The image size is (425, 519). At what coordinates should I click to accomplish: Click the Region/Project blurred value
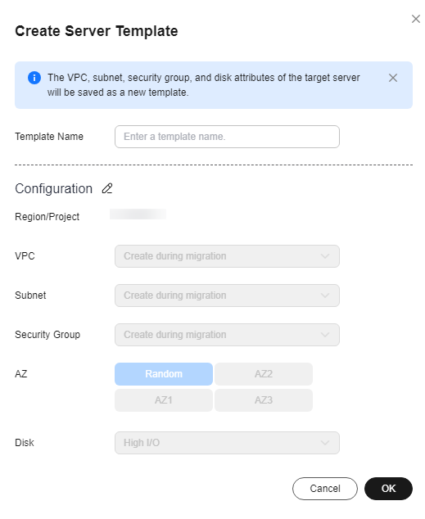coord(138,214)
